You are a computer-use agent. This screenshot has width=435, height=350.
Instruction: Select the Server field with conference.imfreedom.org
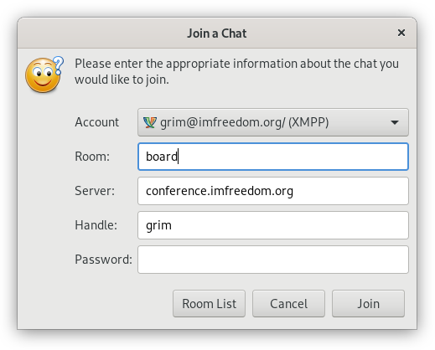click(273, 191)
